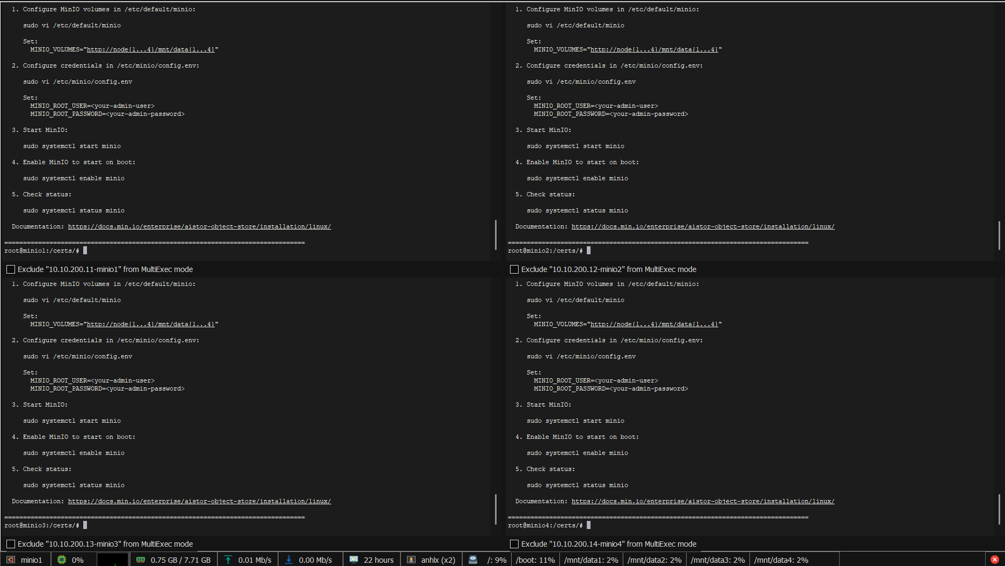Click the uptime monitor icon

pos(354,560)
